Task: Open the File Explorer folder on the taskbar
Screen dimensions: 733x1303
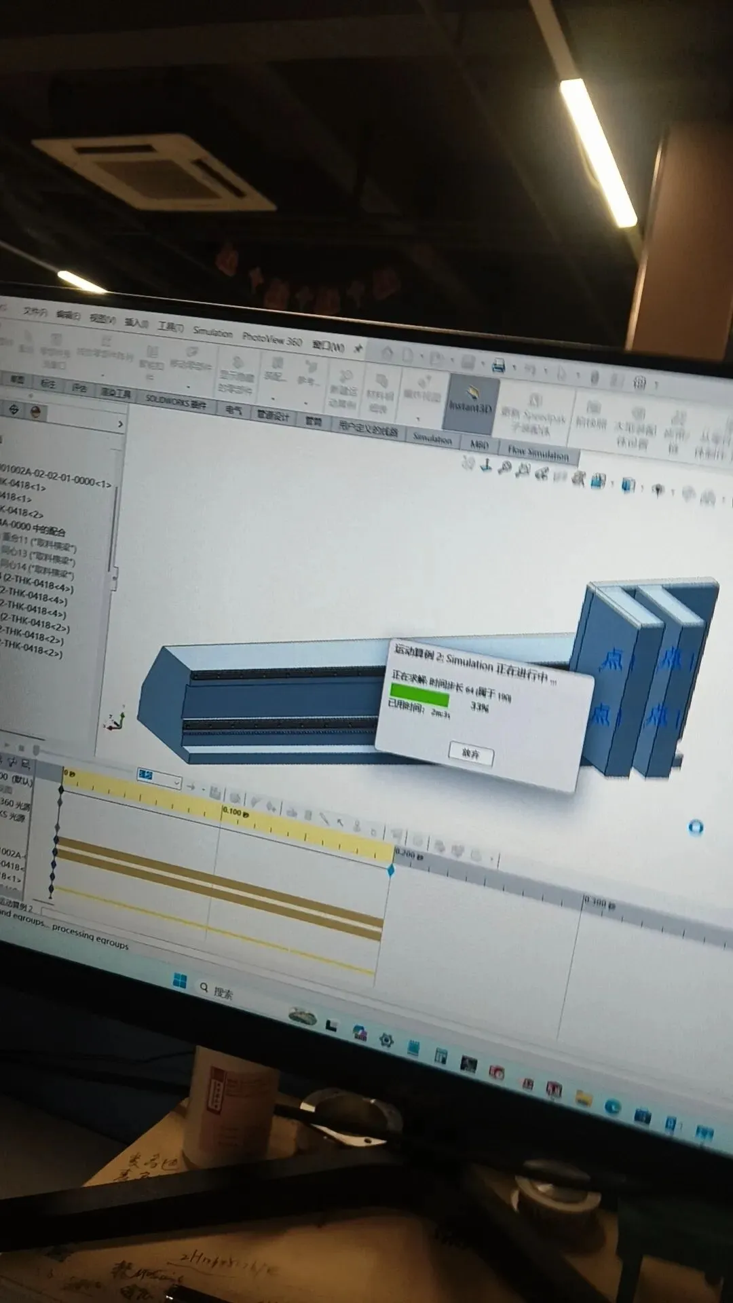Action: (583, 1097)
